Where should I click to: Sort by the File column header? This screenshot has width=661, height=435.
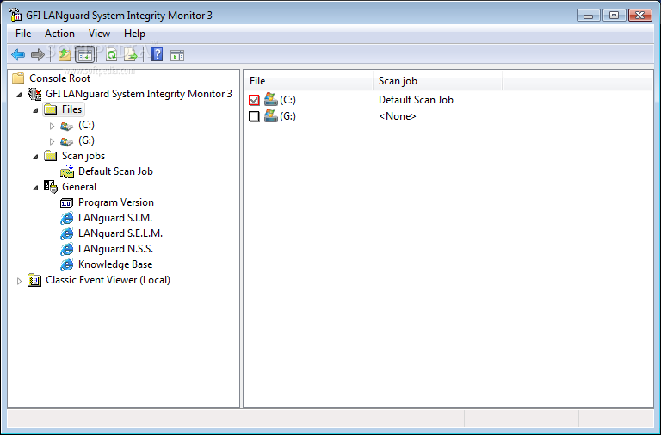(309, 81)
